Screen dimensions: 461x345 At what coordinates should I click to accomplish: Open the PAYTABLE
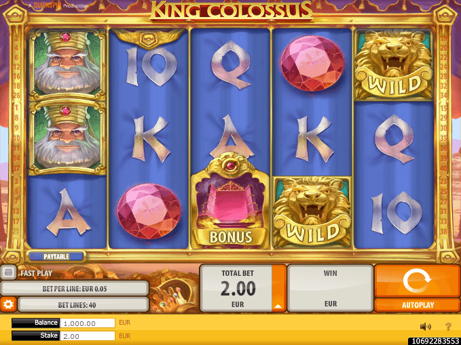point(56,256)
